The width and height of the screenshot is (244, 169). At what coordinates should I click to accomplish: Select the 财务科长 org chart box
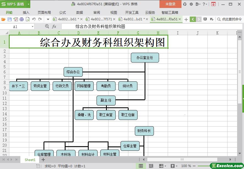(144, 131)
